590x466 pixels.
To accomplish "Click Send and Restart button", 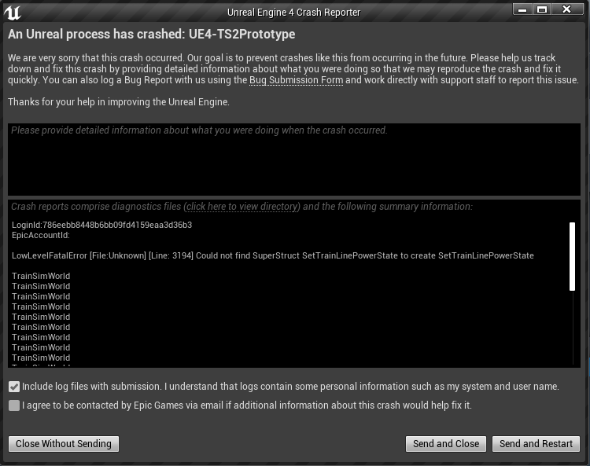I will click(536, 444).
